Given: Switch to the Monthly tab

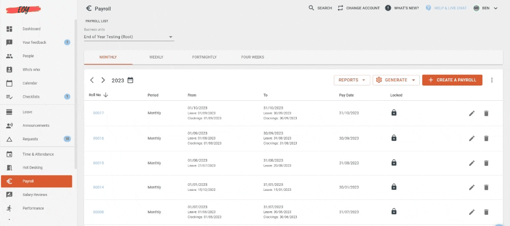Looking at the screenshot, I should (x=108, y=57).
